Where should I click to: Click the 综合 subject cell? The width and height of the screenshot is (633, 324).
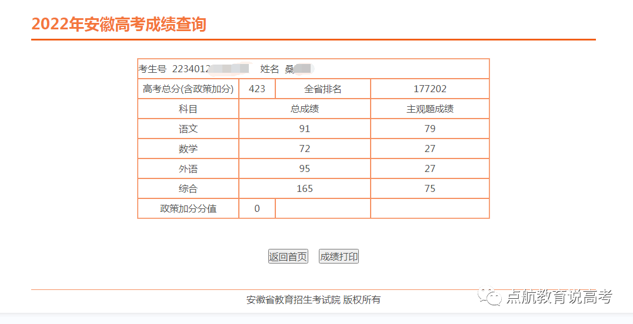pyautogui.click(x=188, y=188)
